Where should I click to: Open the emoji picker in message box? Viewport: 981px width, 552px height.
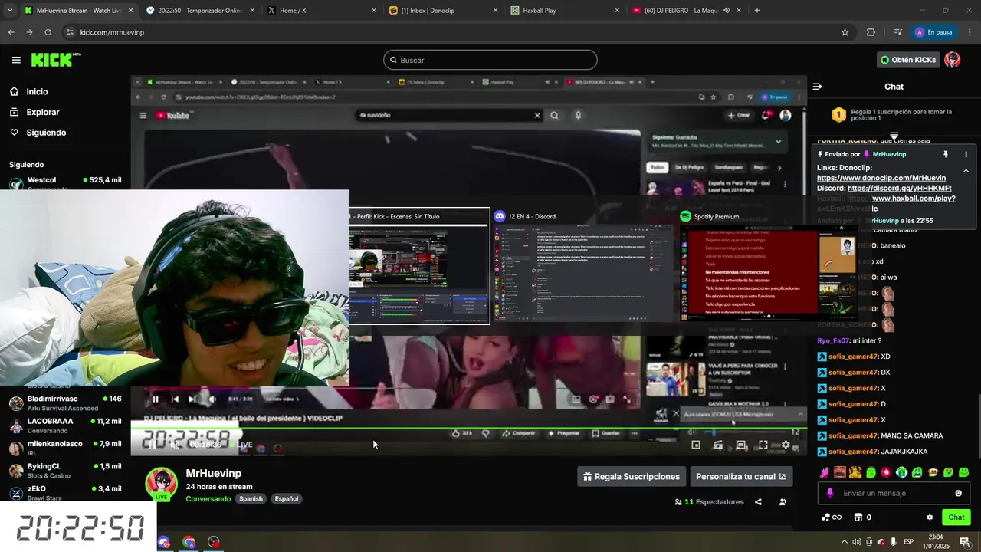coord(958,493)
